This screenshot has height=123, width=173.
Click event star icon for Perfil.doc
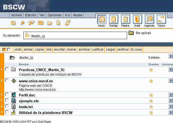point(151,95)
